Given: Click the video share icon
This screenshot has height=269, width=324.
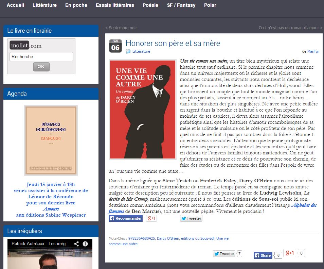Looking at the screenshot, I should coord(76,244).
